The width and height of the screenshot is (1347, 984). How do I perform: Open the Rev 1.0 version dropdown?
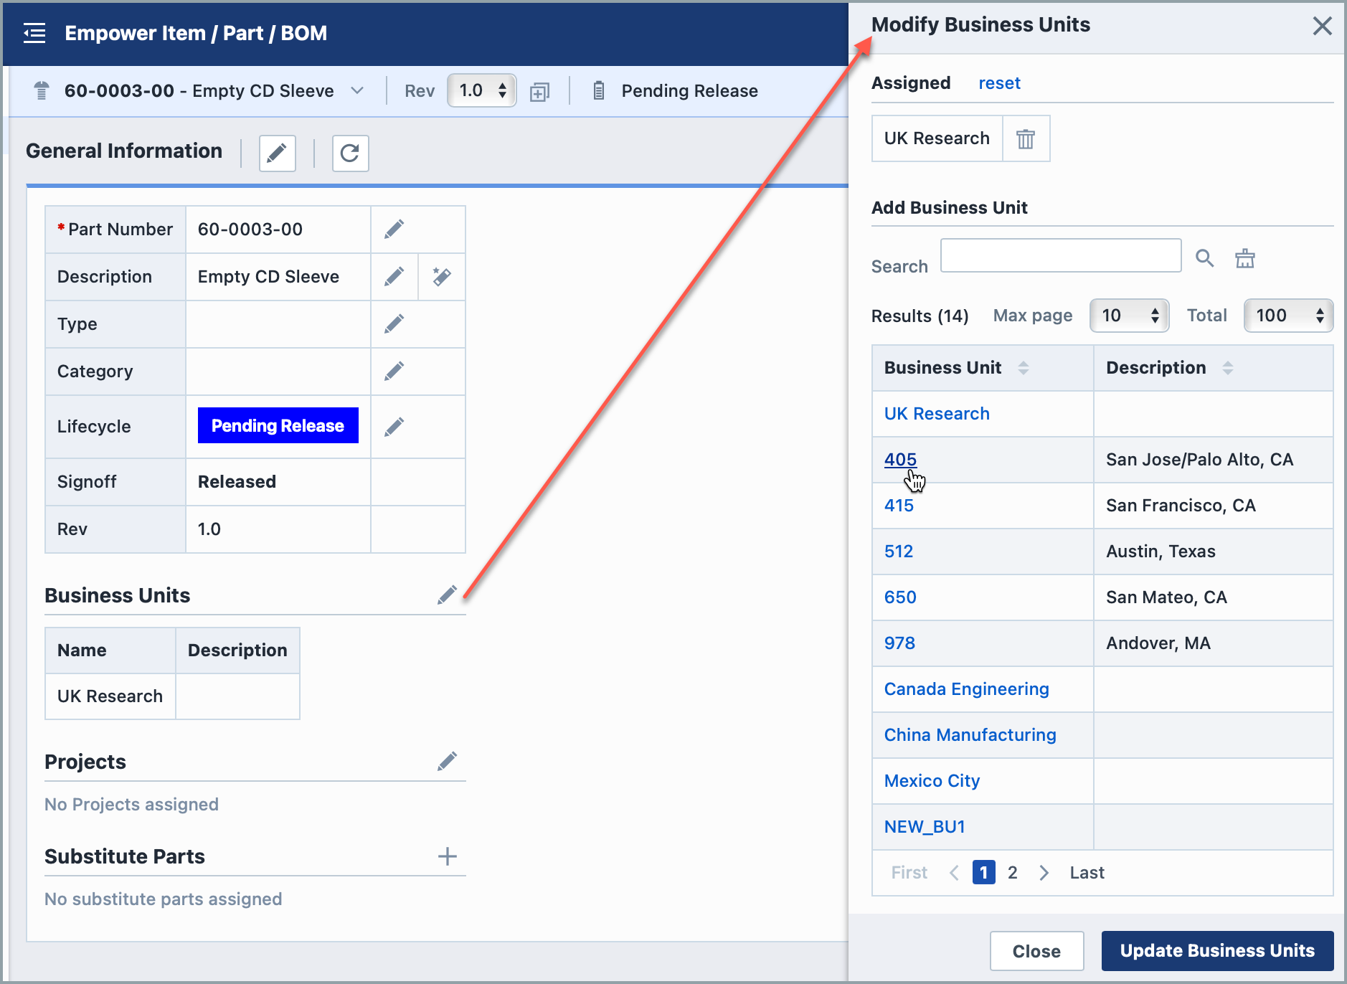(481, 90)
